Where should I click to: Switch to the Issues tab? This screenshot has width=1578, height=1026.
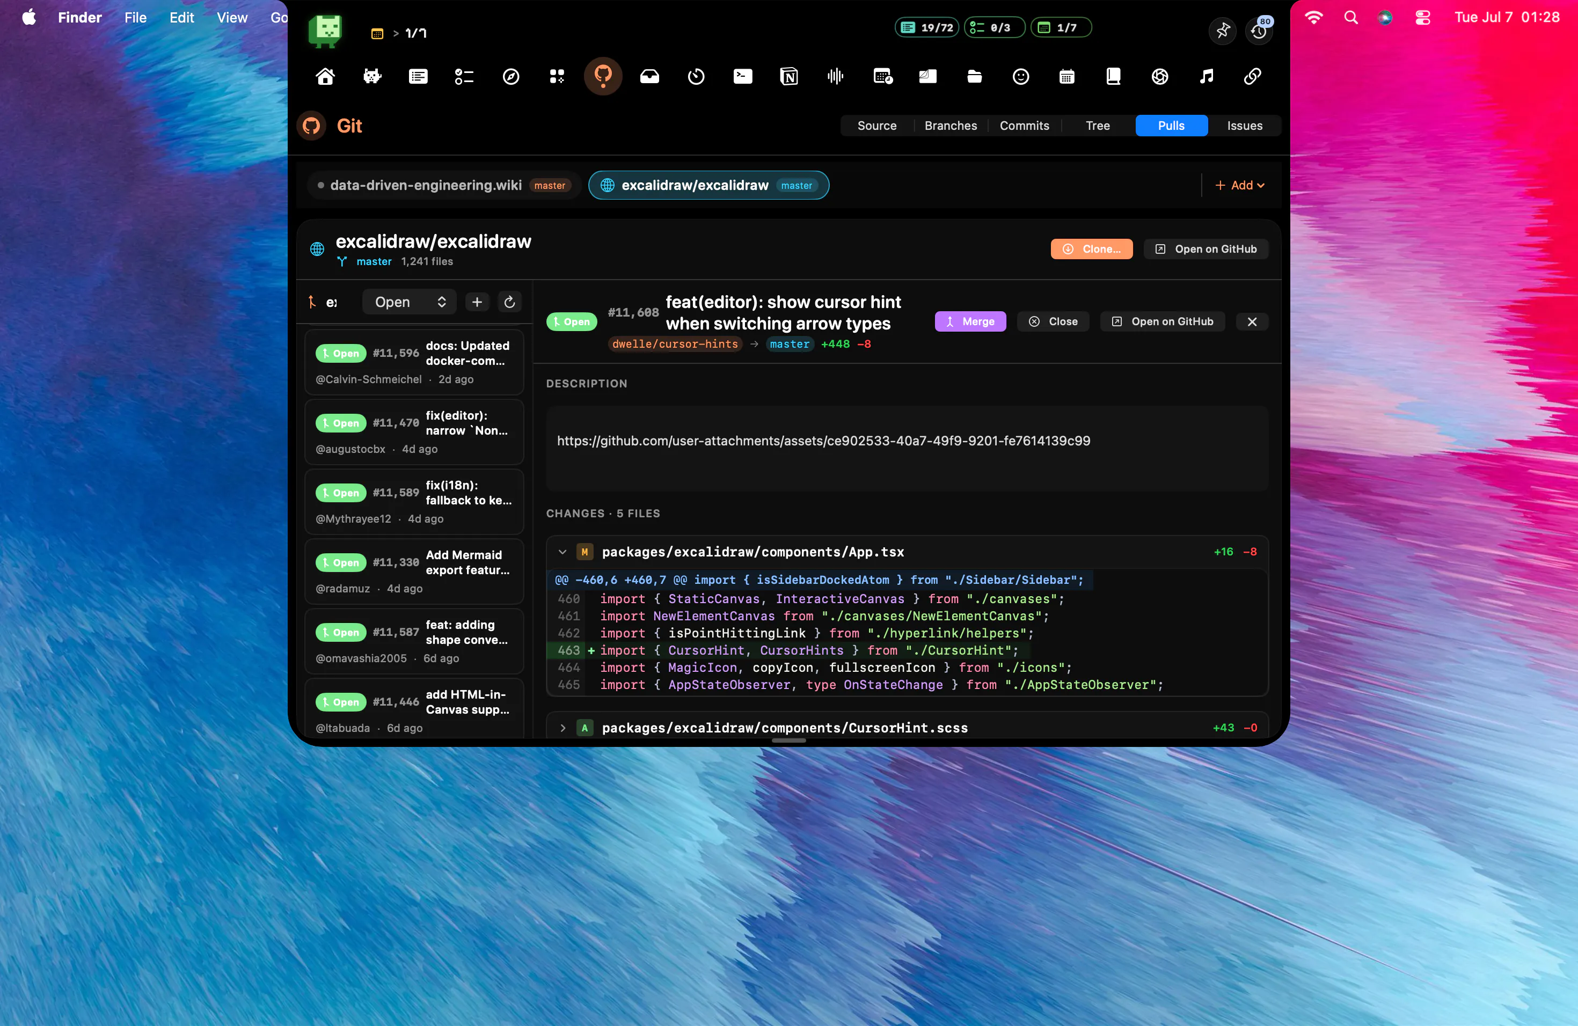pos(1245,126)
